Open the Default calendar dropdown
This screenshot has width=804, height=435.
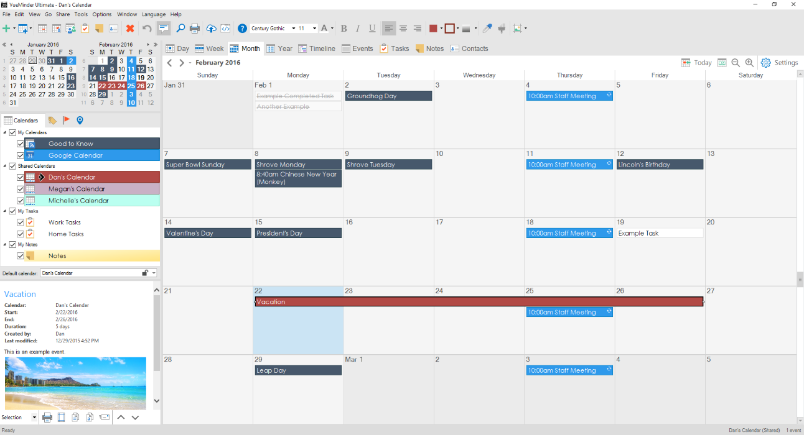154,273
